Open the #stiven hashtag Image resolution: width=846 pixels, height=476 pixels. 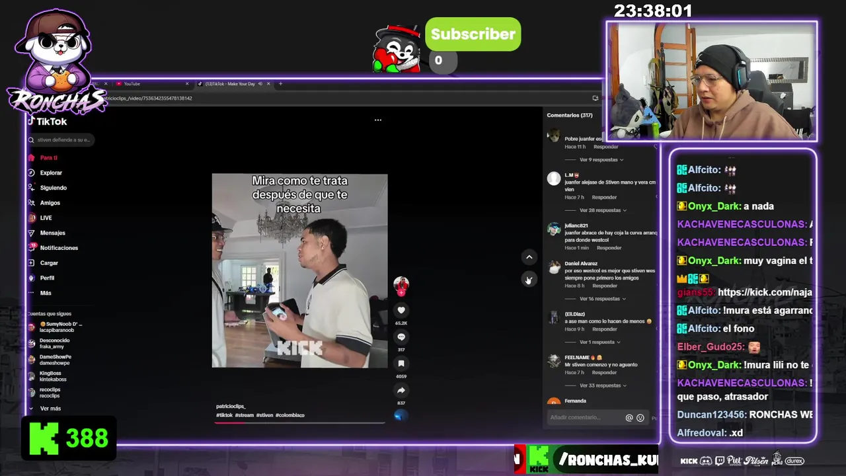(264, 415)
